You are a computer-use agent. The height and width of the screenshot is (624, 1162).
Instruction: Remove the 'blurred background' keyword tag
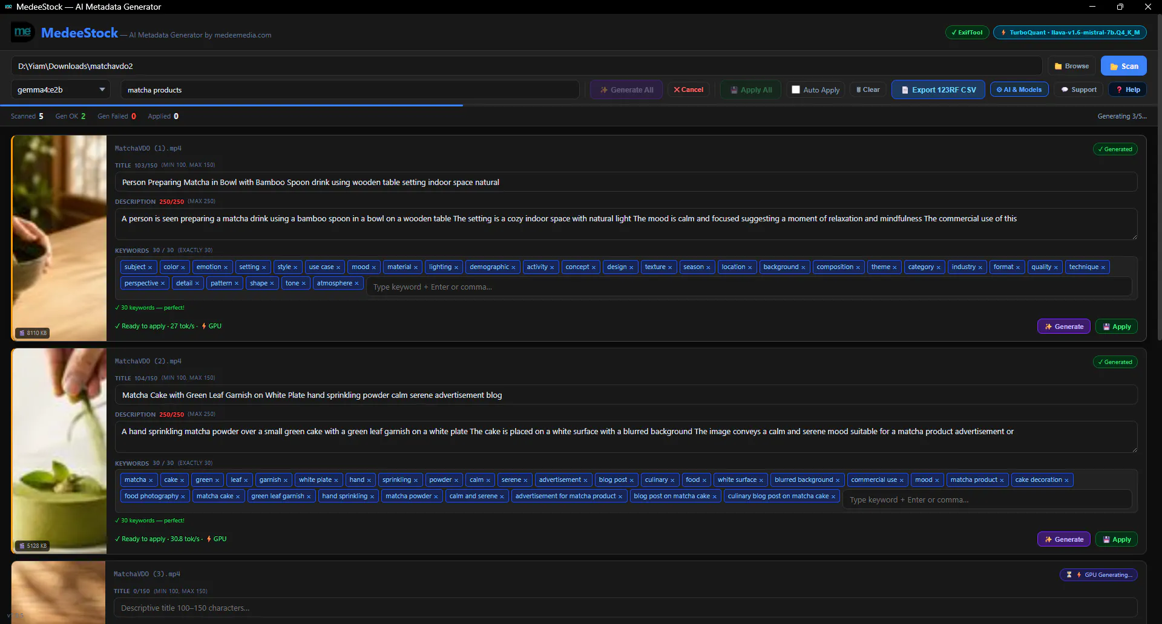(x=838, y=480)
